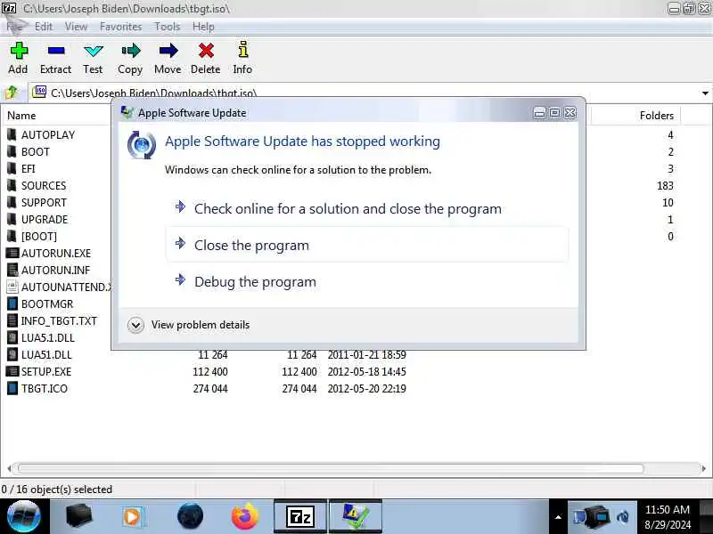Go up one folder level icon

pos(12,93)
